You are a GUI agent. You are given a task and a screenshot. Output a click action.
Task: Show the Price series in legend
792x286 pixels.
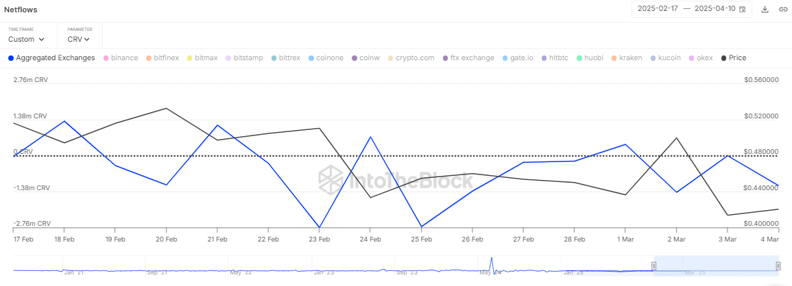click(733, 58)
